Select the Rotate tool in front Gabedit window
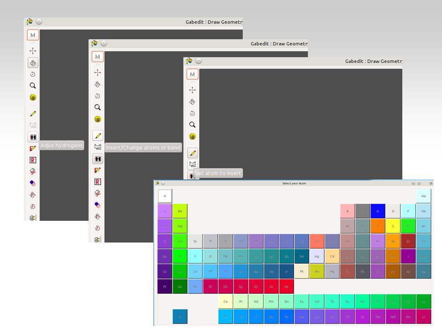 tap(192, 102)
